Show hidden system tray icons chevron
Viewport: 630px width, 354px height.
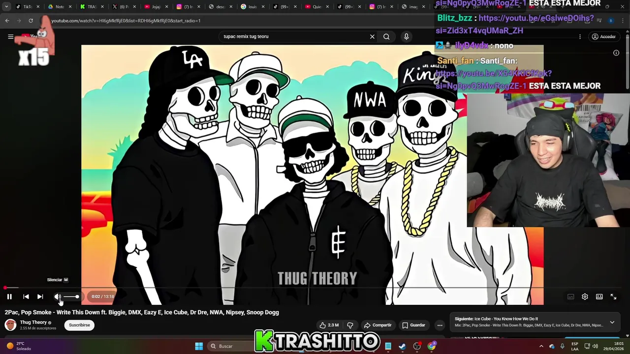(x=541, y=346)
